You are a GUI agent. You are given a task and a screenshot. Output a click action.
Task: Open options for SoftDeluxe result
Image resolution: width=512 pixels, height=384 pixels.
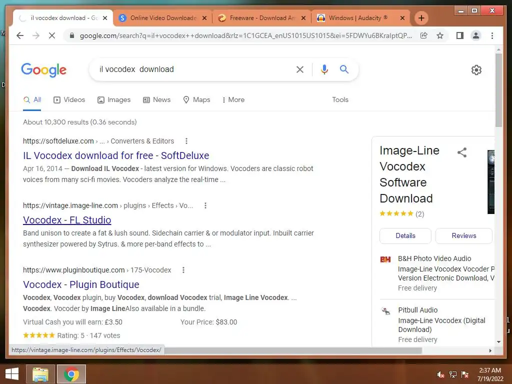click(186, 141)
